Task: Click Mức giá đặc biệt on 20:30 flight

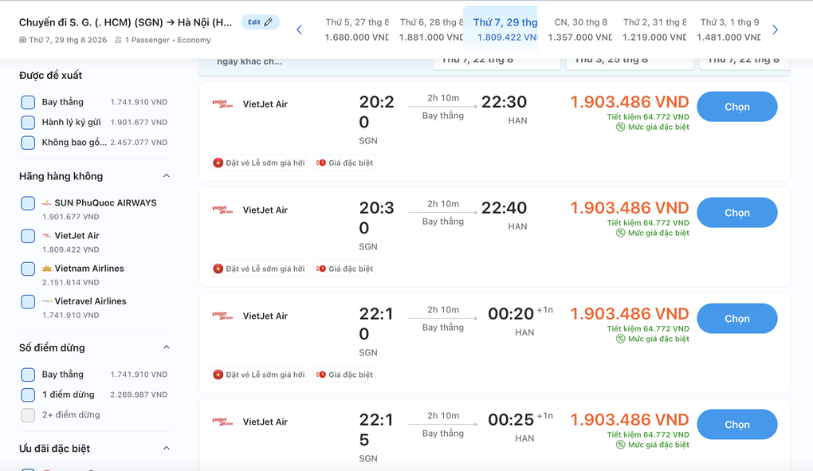Action: click(x=652, y=233)
